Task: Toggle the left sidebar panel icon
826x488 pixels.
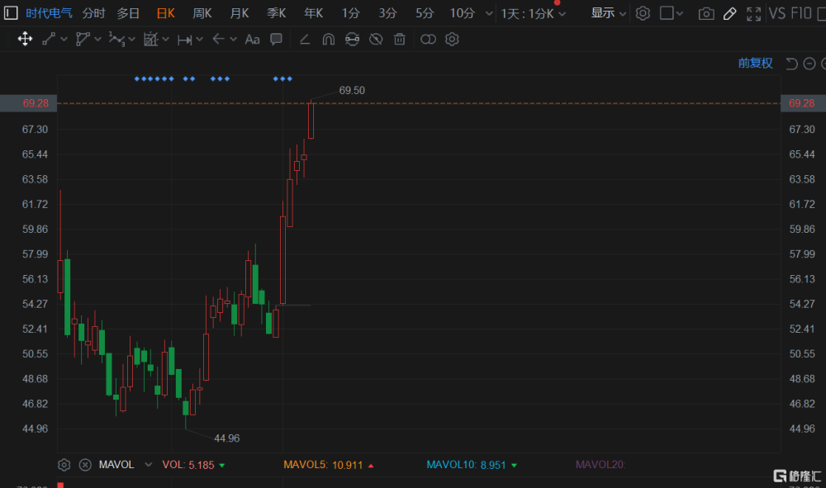Action: (11, 12)
